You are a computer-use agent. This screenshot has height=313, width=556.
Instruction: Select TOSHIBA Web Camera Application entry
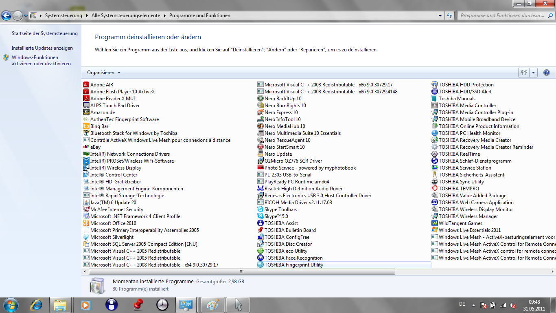pos(473,203)
